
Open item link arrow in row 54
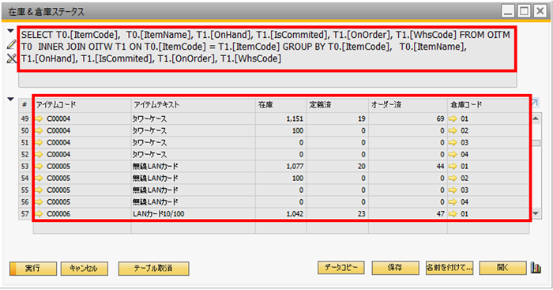pos(39,178)
